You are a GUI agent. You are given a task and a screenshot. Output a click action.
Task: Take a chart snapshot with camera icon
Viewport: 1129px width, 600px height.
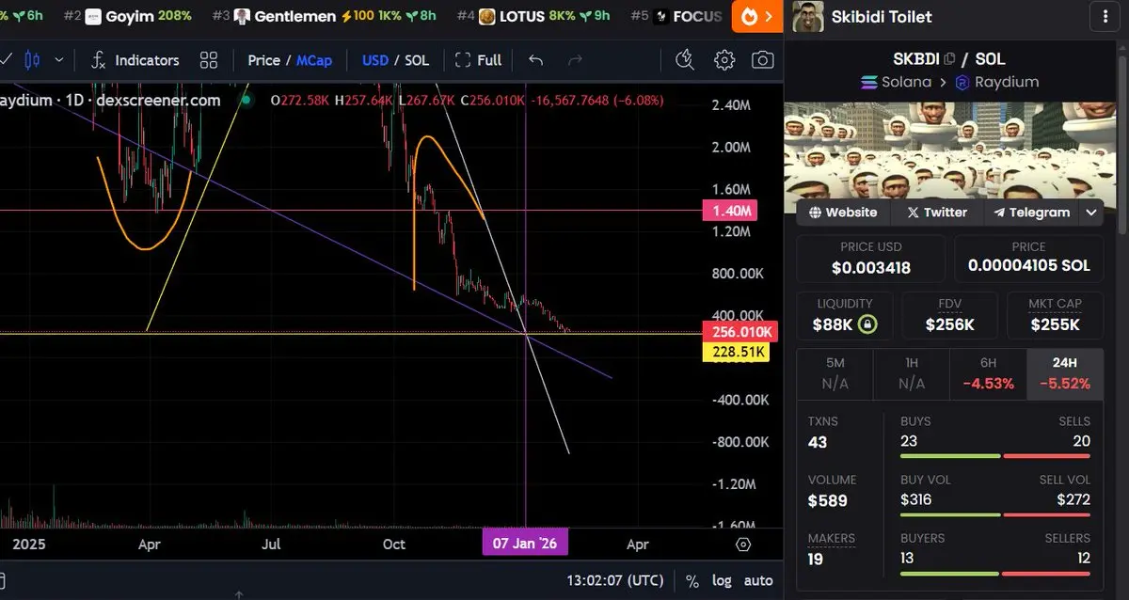click(763, 60)
